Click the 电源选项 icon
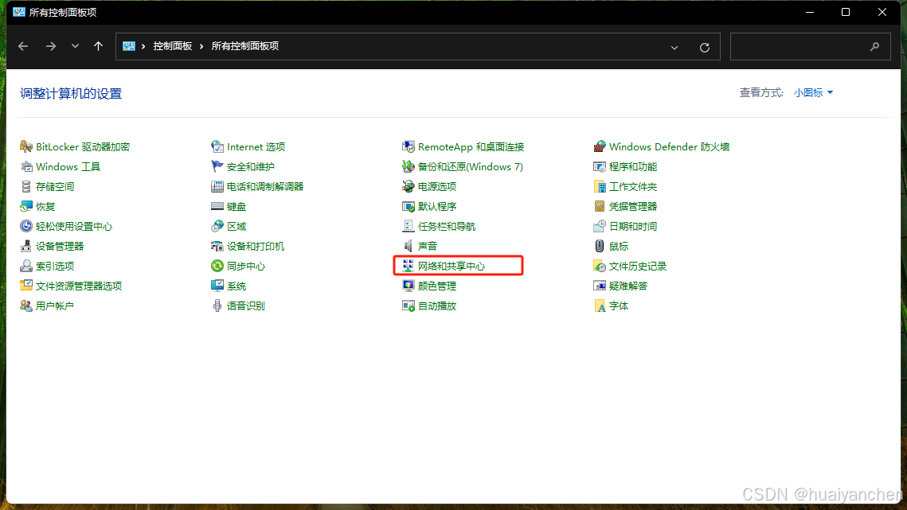 pyautogui.click(x=409, y=187)
